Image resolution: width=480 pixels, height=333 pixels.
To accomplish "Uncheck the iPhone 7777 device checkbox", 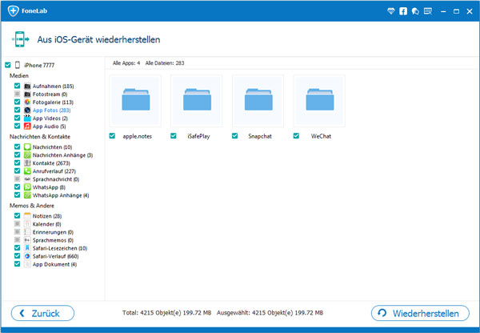I will coord(8,65).
